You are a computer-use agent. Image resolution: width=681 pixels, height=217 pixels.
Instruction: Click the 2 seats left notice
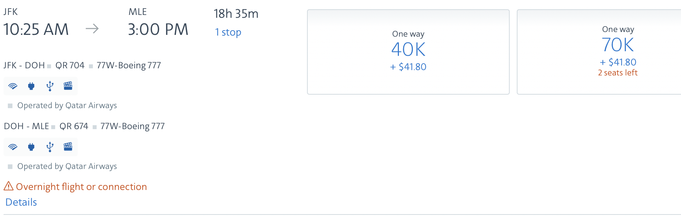[618, 73]
